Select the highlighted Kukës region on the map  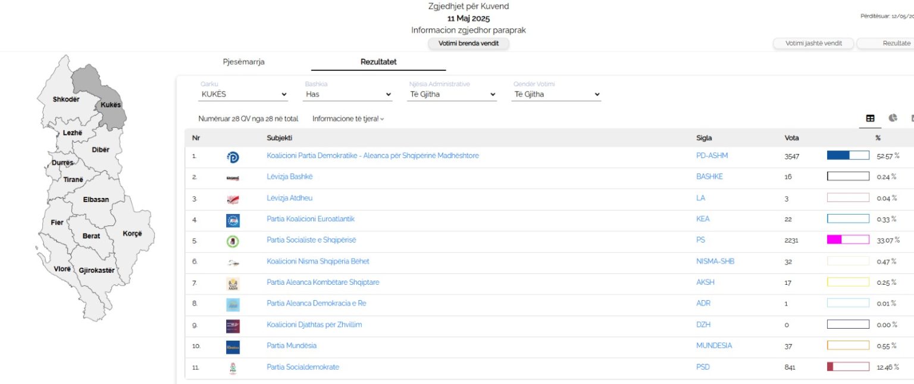(111, 105)
